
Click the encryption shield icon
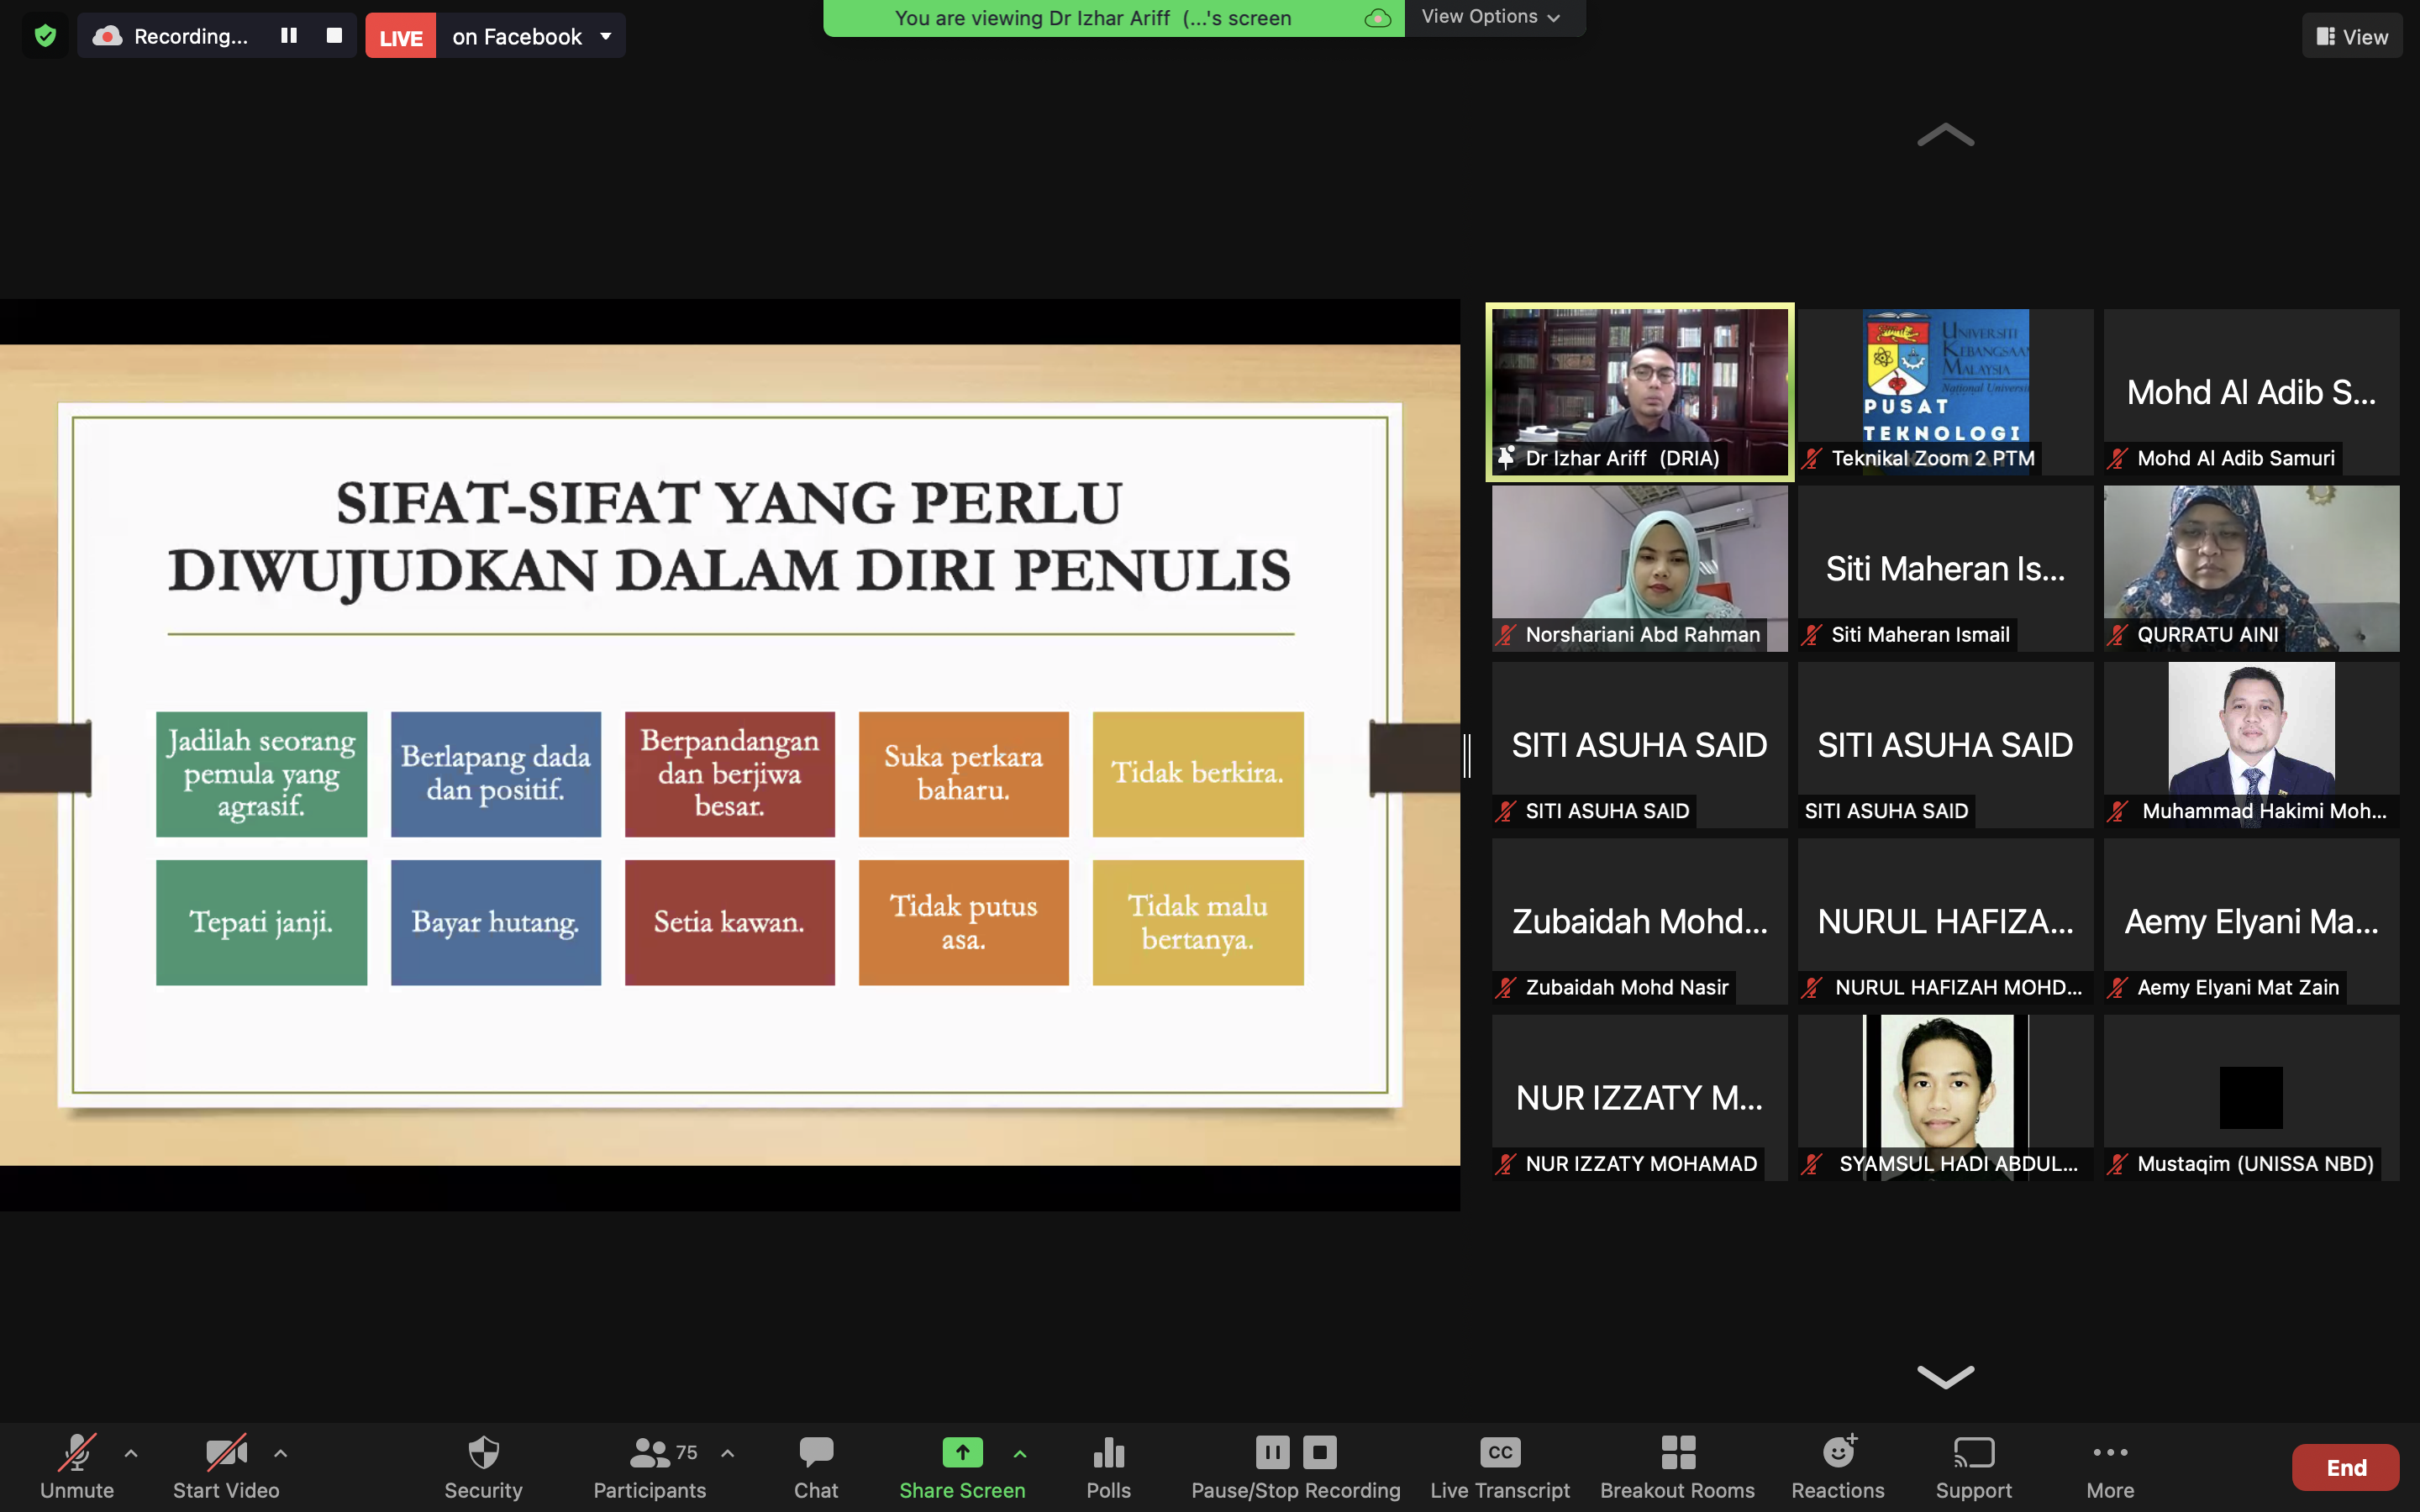[x=45, y=36]
